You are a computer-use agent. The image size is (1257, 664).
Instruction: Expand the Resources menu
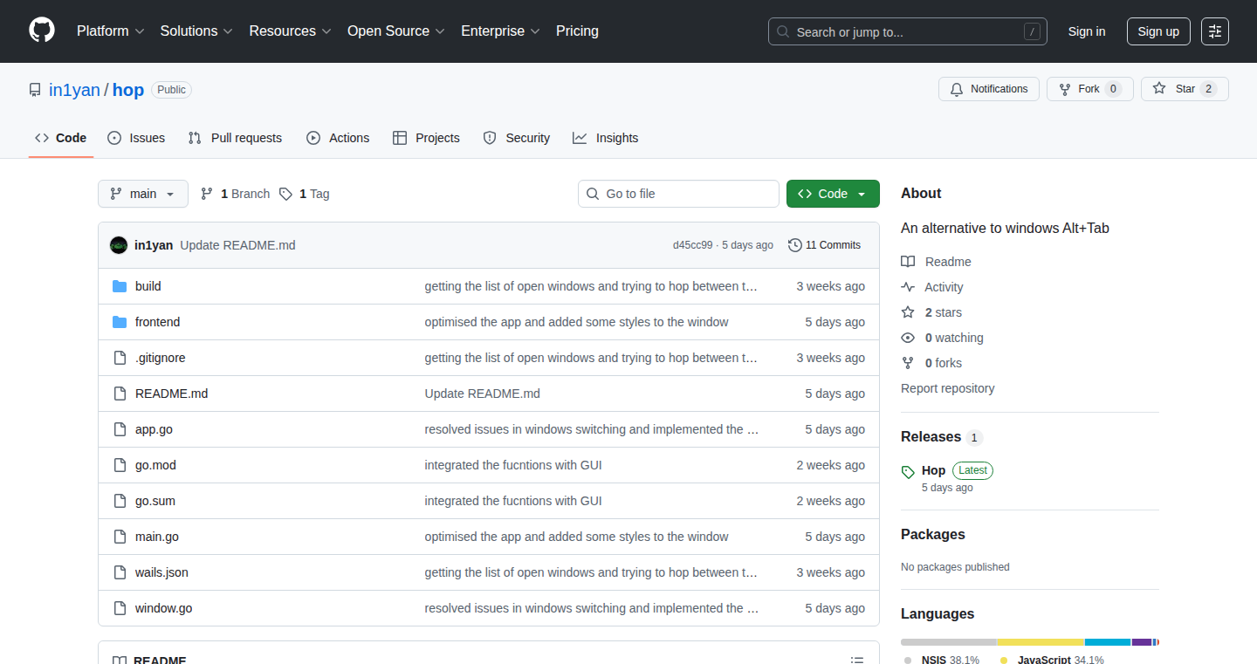click(290, 31)
